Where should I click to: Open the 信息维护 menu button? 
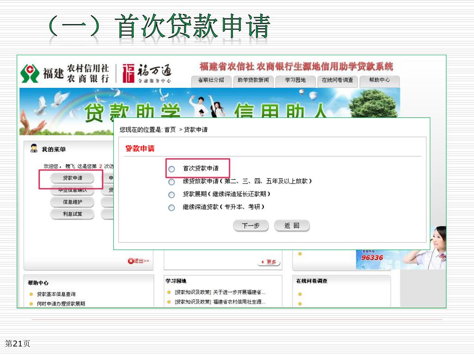[x=72, y=202]
